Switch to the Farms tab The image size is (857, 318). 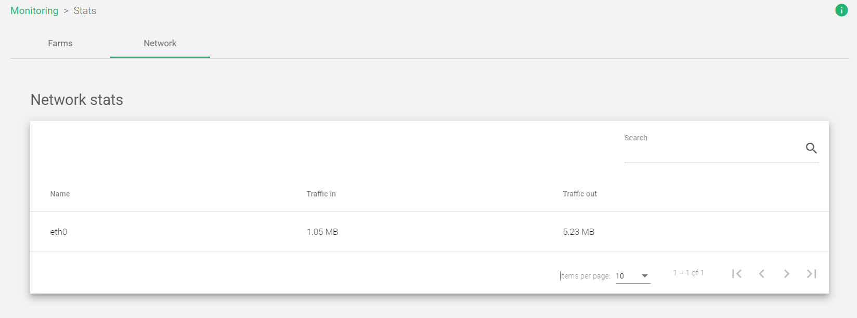click(x=60, y=44)
